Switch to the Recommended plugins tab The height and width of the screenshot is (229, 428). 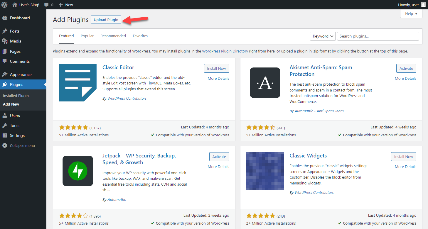[x=113, y=36]
